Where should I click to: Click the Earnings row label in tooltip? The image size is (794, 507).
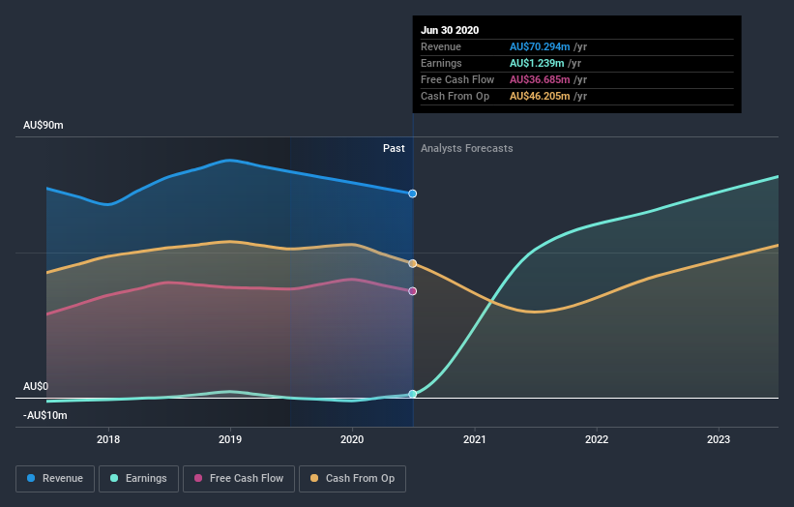point(441,63)
